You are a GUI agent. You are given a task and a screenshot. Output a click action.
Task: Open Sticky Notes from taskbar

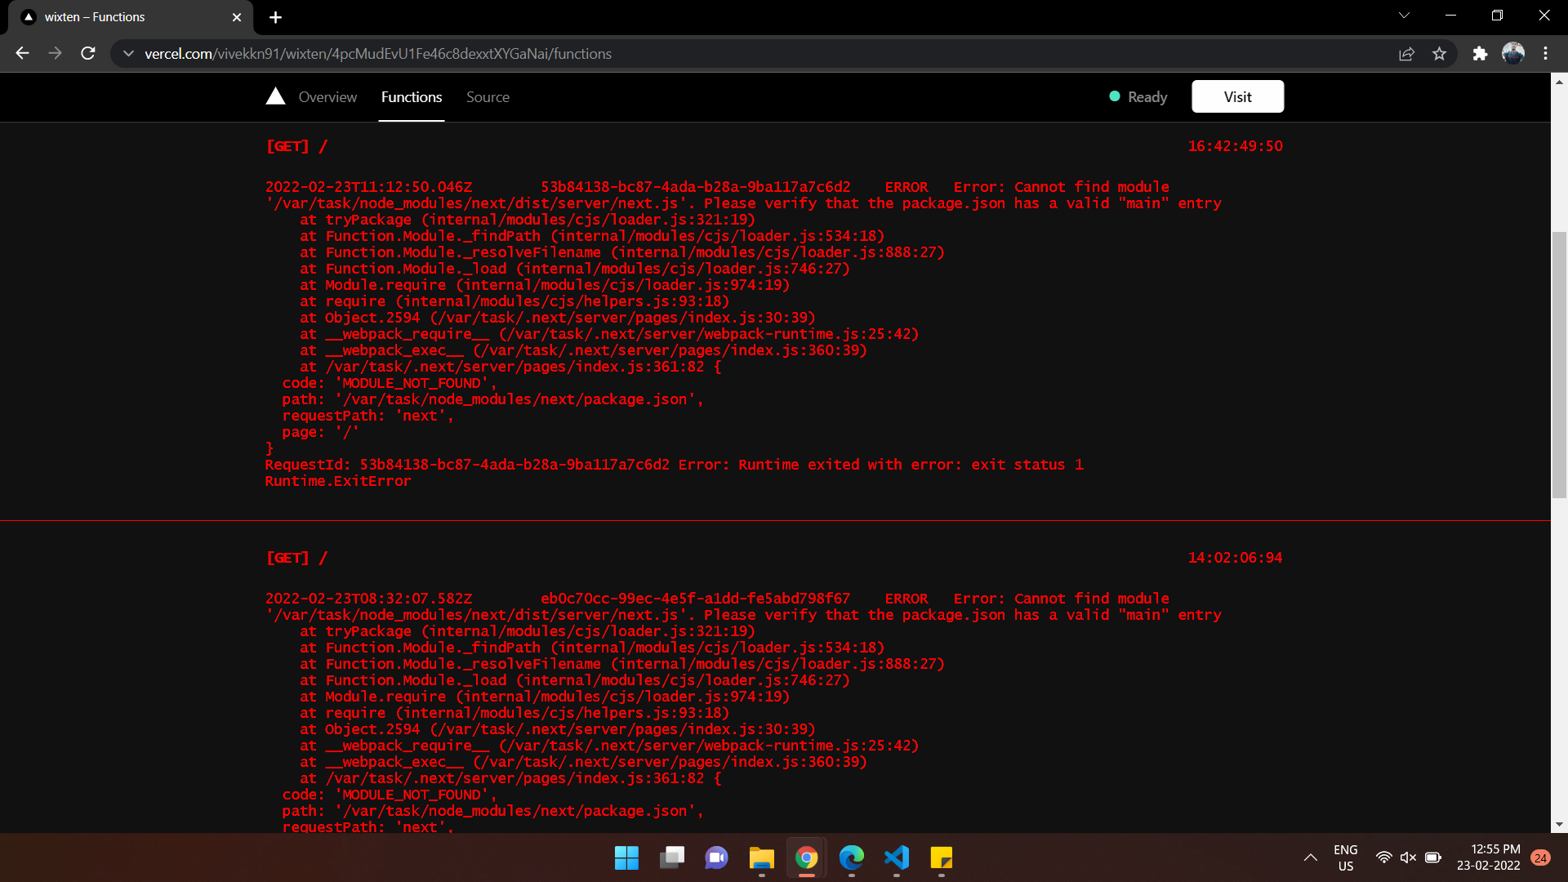(941, 857)
